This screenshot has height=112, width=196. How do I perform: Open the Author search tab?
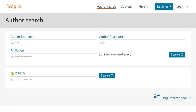pyautogui.click(x=106, y=6)
